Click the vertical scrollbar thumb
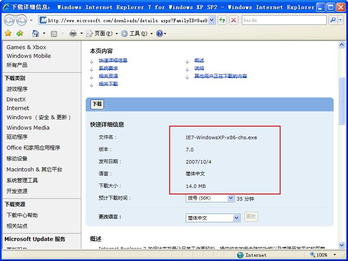Image resolution: width=348 pixels, height=261 pixels. point(342,101)
